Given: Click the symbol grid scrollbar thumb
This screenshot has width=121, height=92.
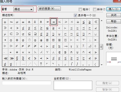Looking at the screenshot, I should click(102, 47).
